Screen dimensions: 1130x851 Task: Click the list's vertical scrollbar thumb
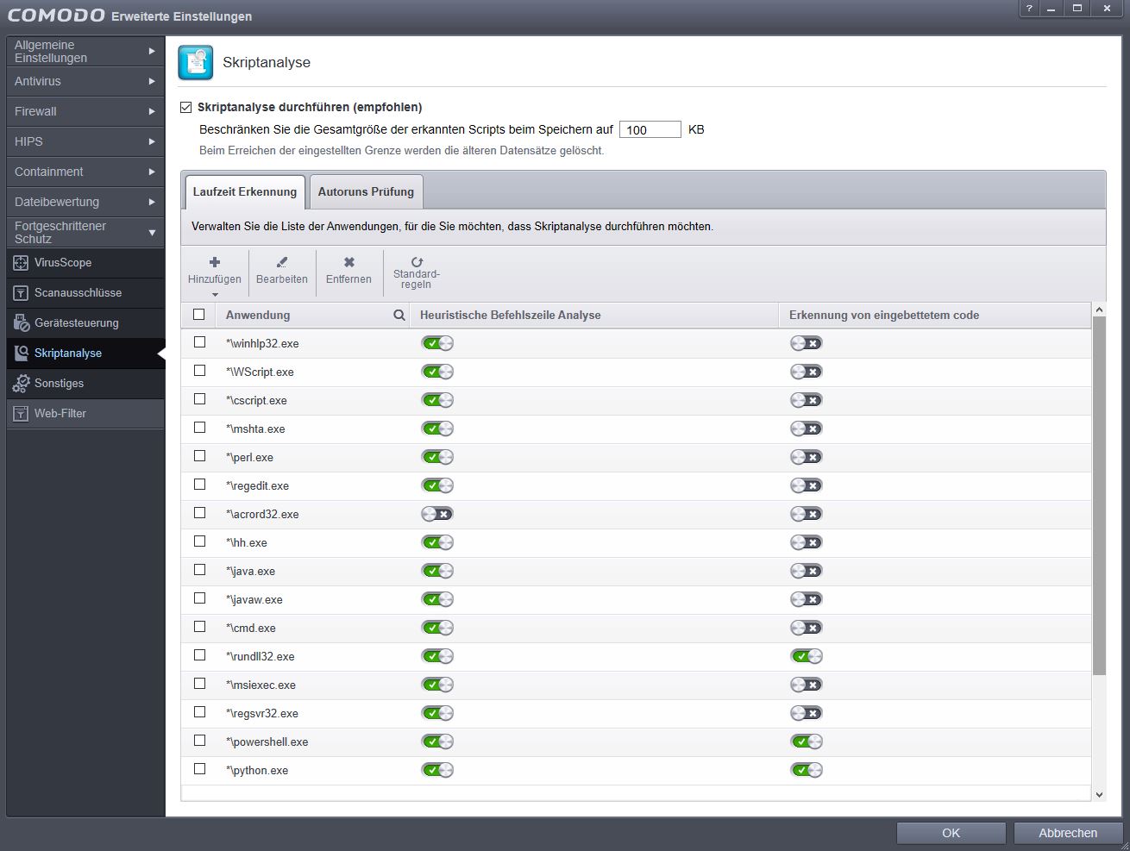tap(1099, 496)
